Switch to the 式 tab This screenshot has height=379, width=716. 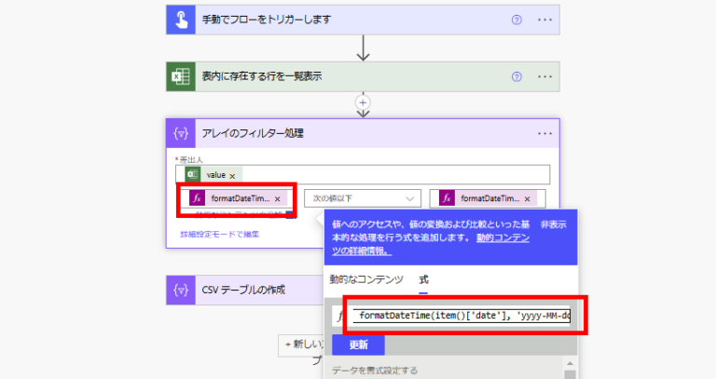click(x=423, y=279)
